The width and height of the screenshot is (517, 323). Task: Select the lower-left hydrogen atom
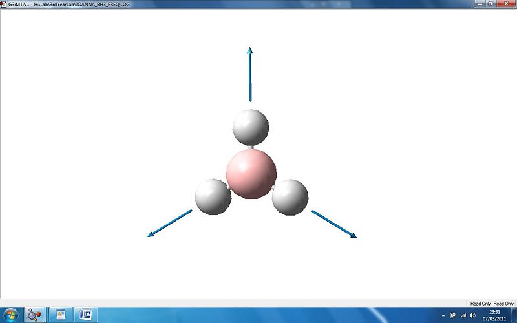click(x=213, y=197)
